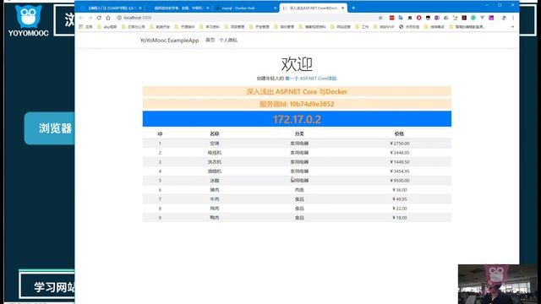Select the 电视机 name cell
Screen dimensions: 541x304
(214, 153)
